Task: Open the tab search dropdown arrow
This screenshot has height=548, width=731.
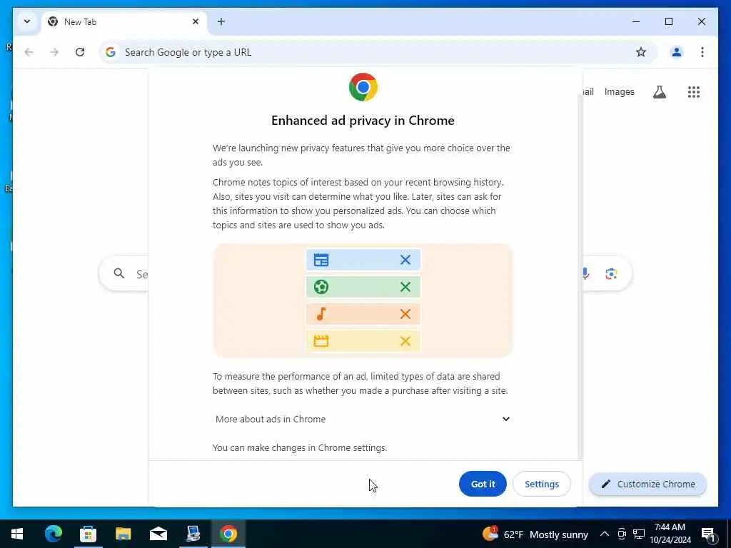Action: point(27,21)
